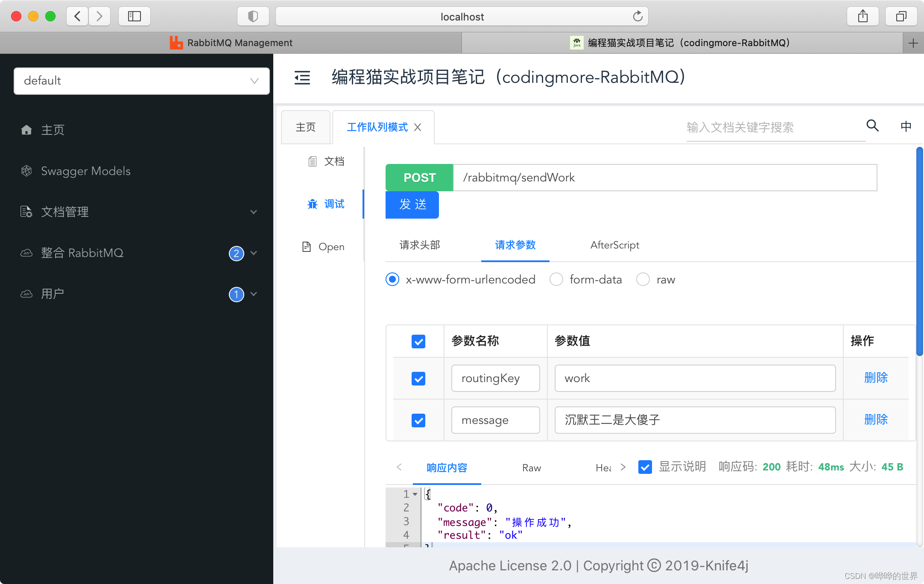Image resolution: width=924 pixels, height=584 pixels.
Task: Open the 主页 home item in sidebar
Action: pyautogui.click(x=52, y=130)
